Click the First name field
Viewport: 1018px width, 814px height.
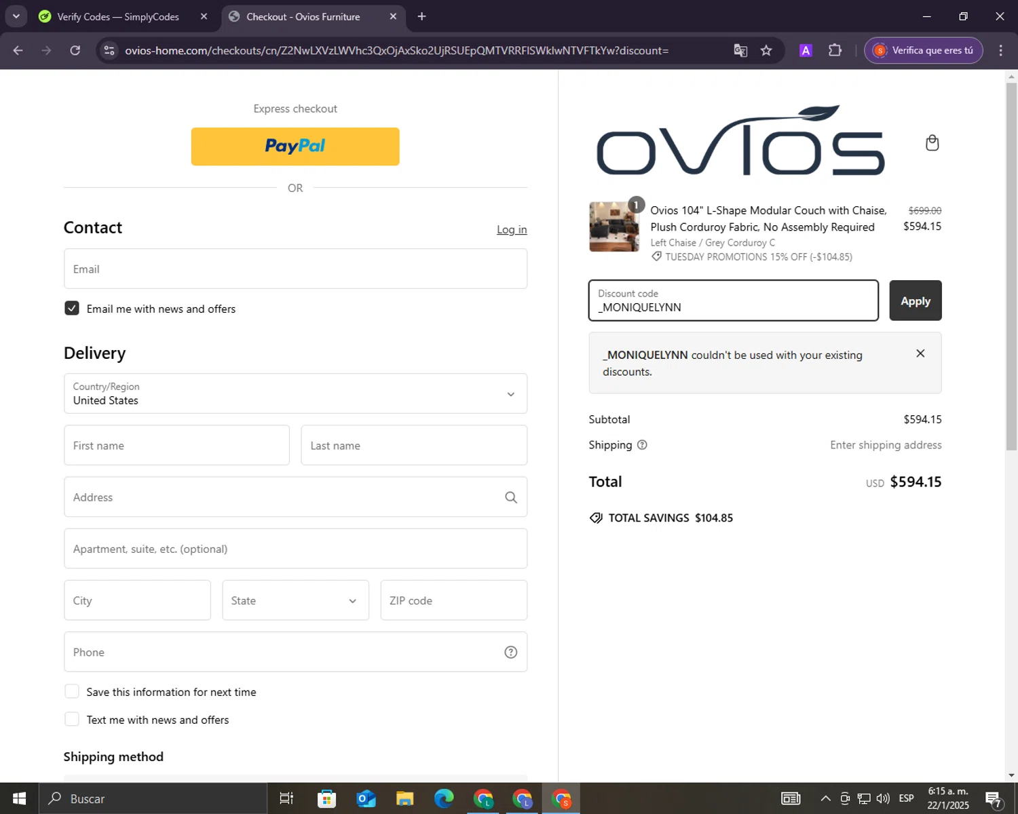click(176, 445)
